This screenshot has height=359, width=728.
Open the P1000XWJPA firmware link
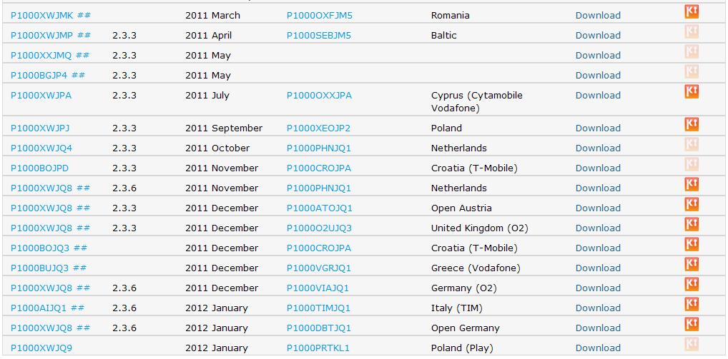41,95
